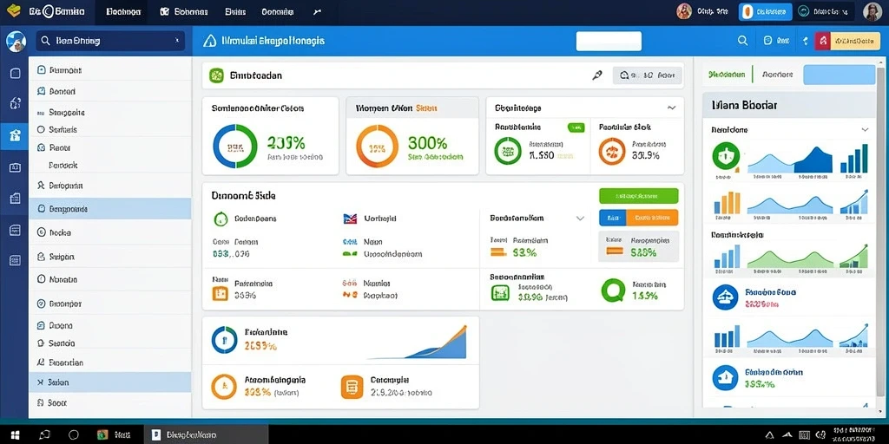Expand the chevron under the right panel heading
Screen dimensions: 889x444
(x=865, y=130)
